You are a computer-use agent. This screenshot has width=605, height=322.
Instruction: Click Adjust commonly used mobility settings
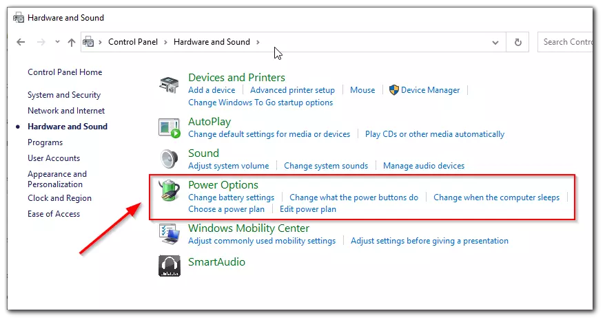point(262,241)
